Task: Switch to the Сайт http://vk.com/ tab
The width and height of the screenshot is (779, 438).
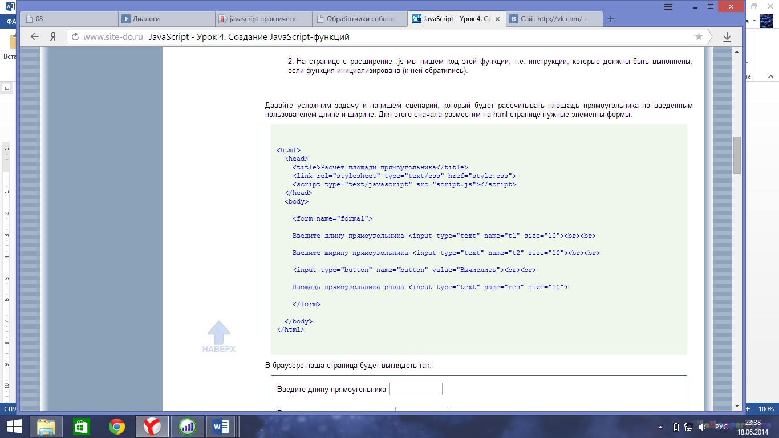Action: 555,19
